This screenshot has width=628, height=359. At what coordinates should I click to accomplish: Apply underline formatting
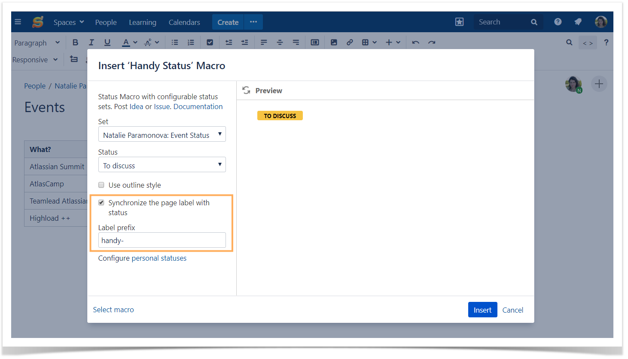click(x=107, y=42)
